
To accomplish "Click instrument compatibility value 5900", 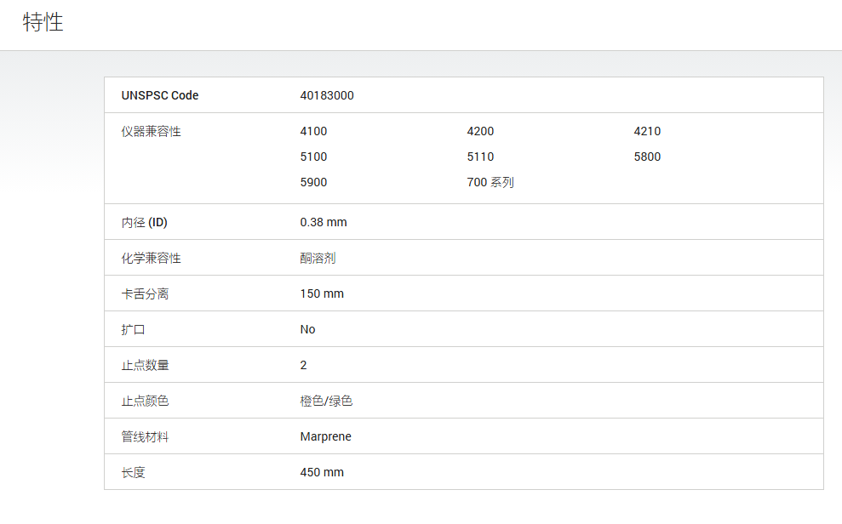I will pyautogui.click(x=313, y=182).
